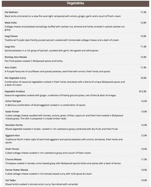This screenshot has width=151, height=187.
Task: Click the Kadai Paneer description text
Action: click(x=64, y=117)
